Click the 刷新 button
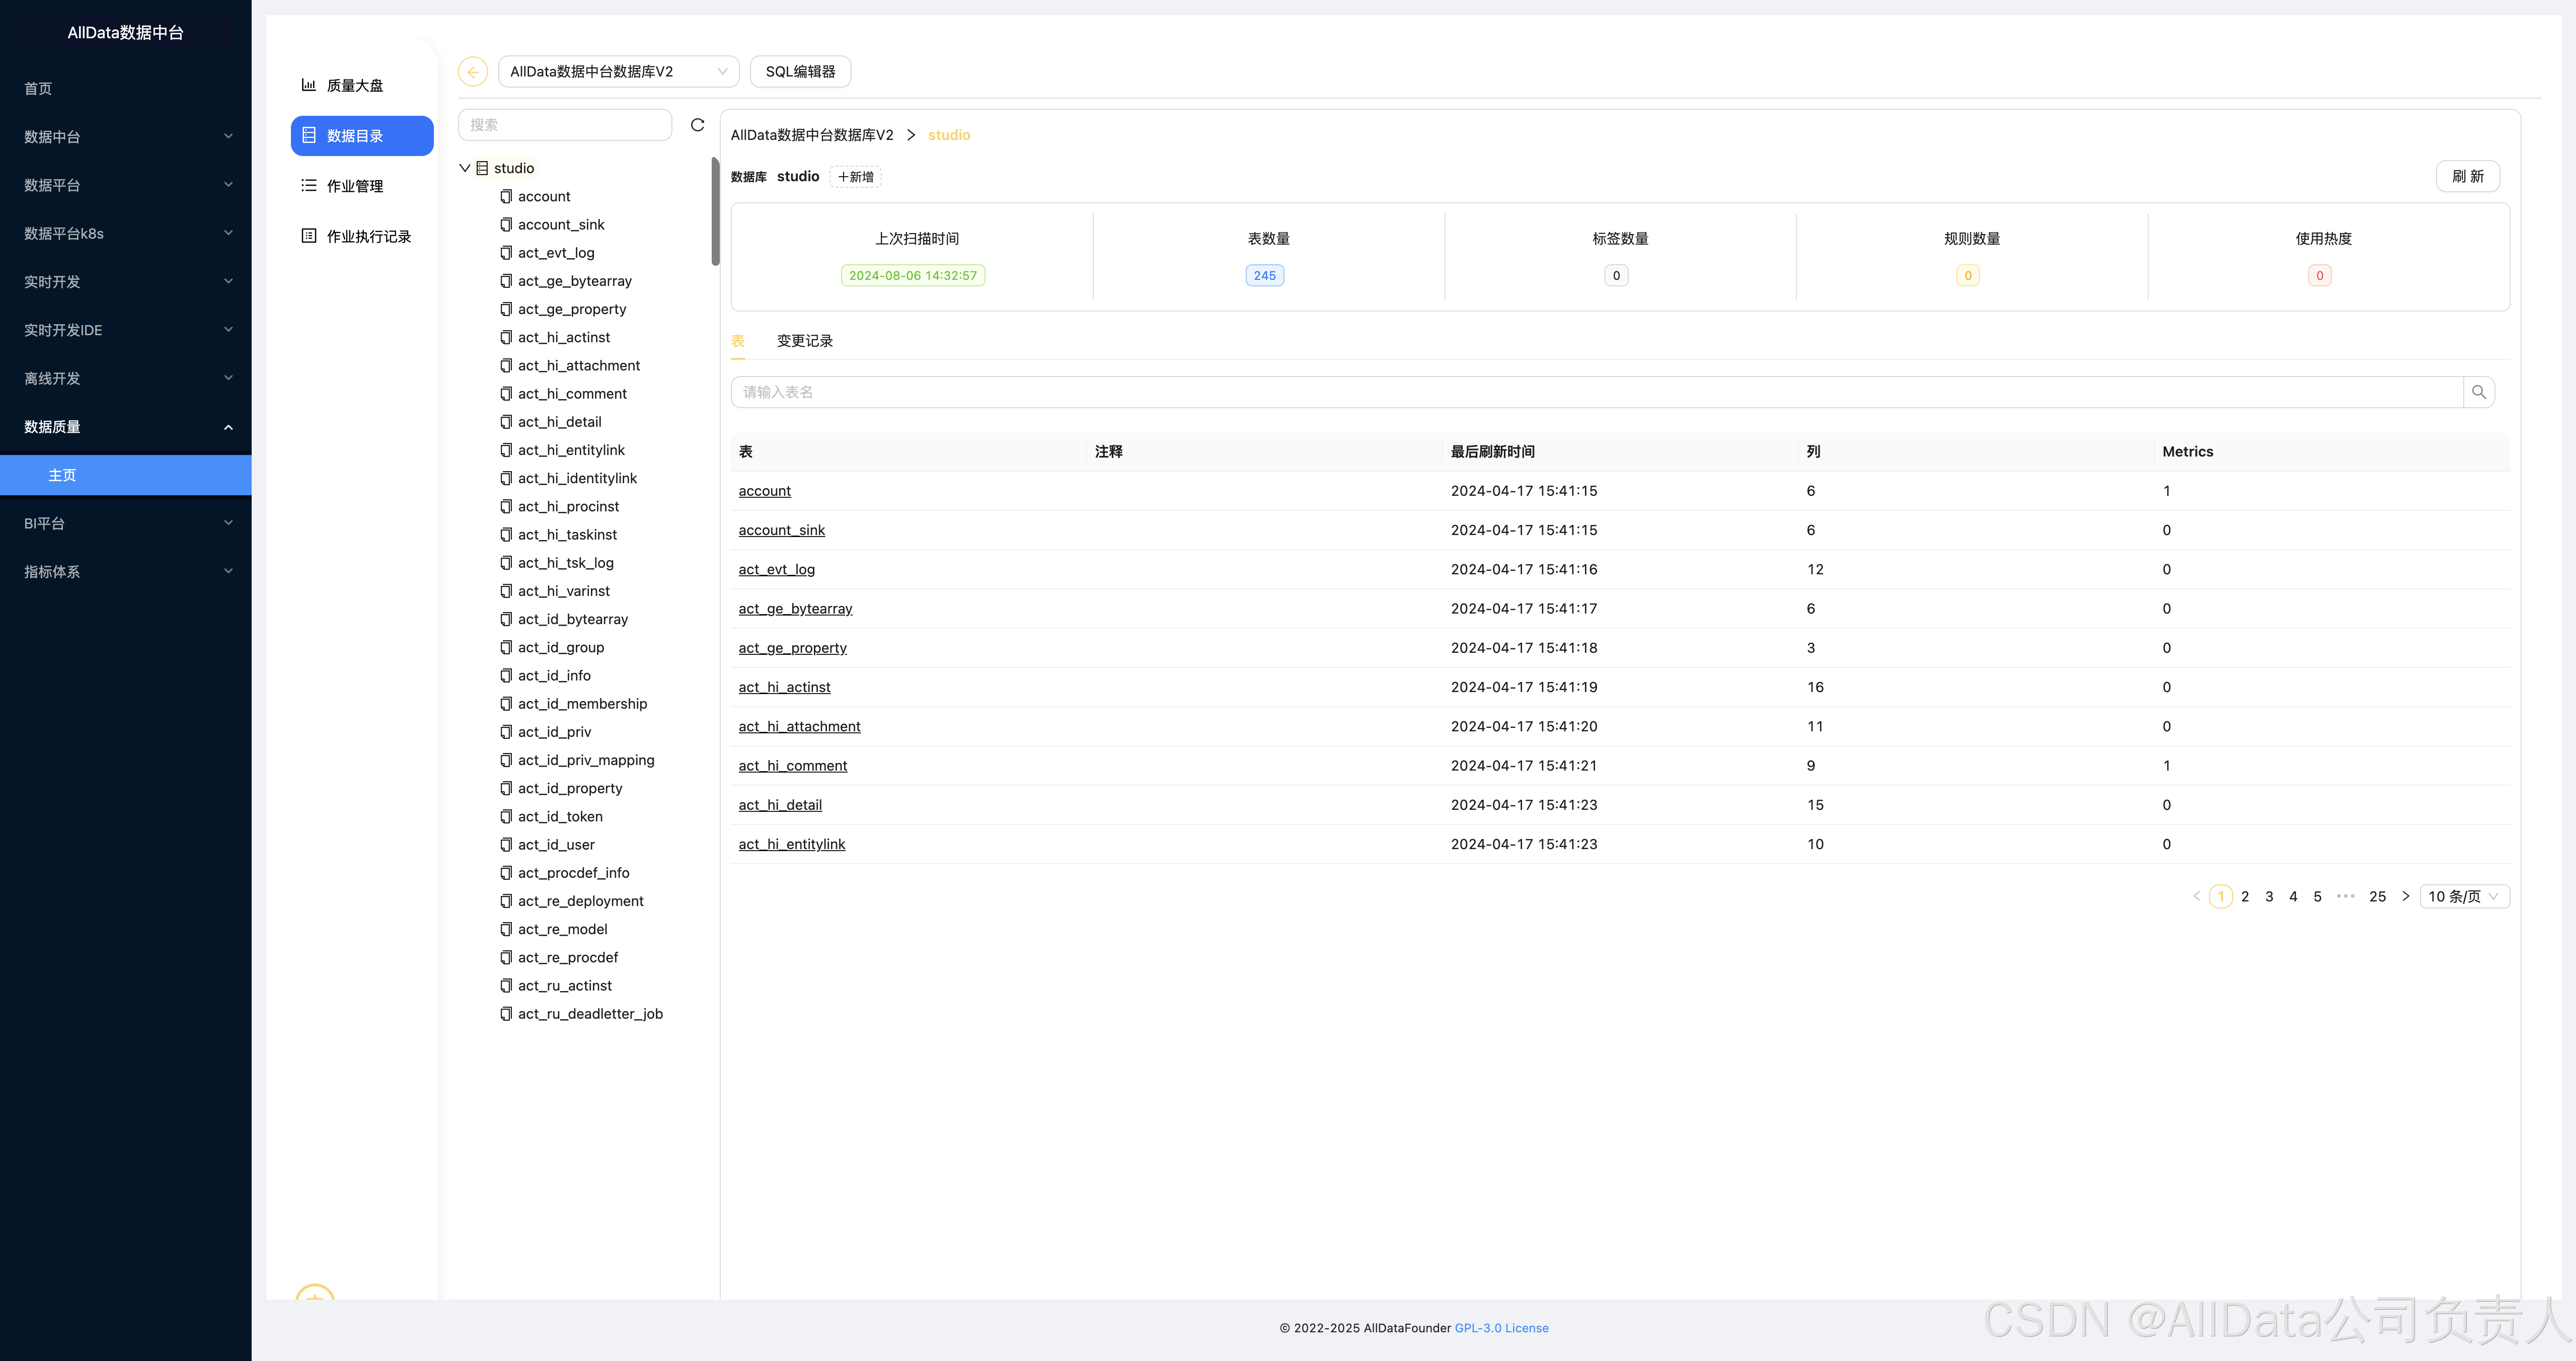This screenshot has height=1361, width=2576. pos(2467,177)
